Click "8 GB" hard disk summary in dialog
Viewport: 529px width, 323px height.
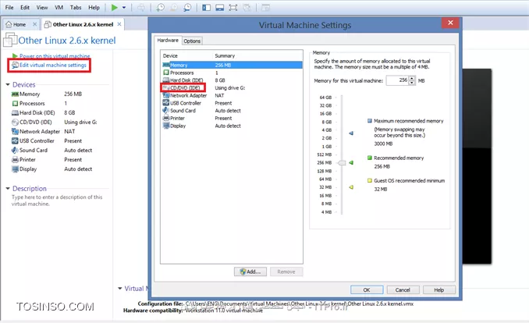[x=220, y=80]
